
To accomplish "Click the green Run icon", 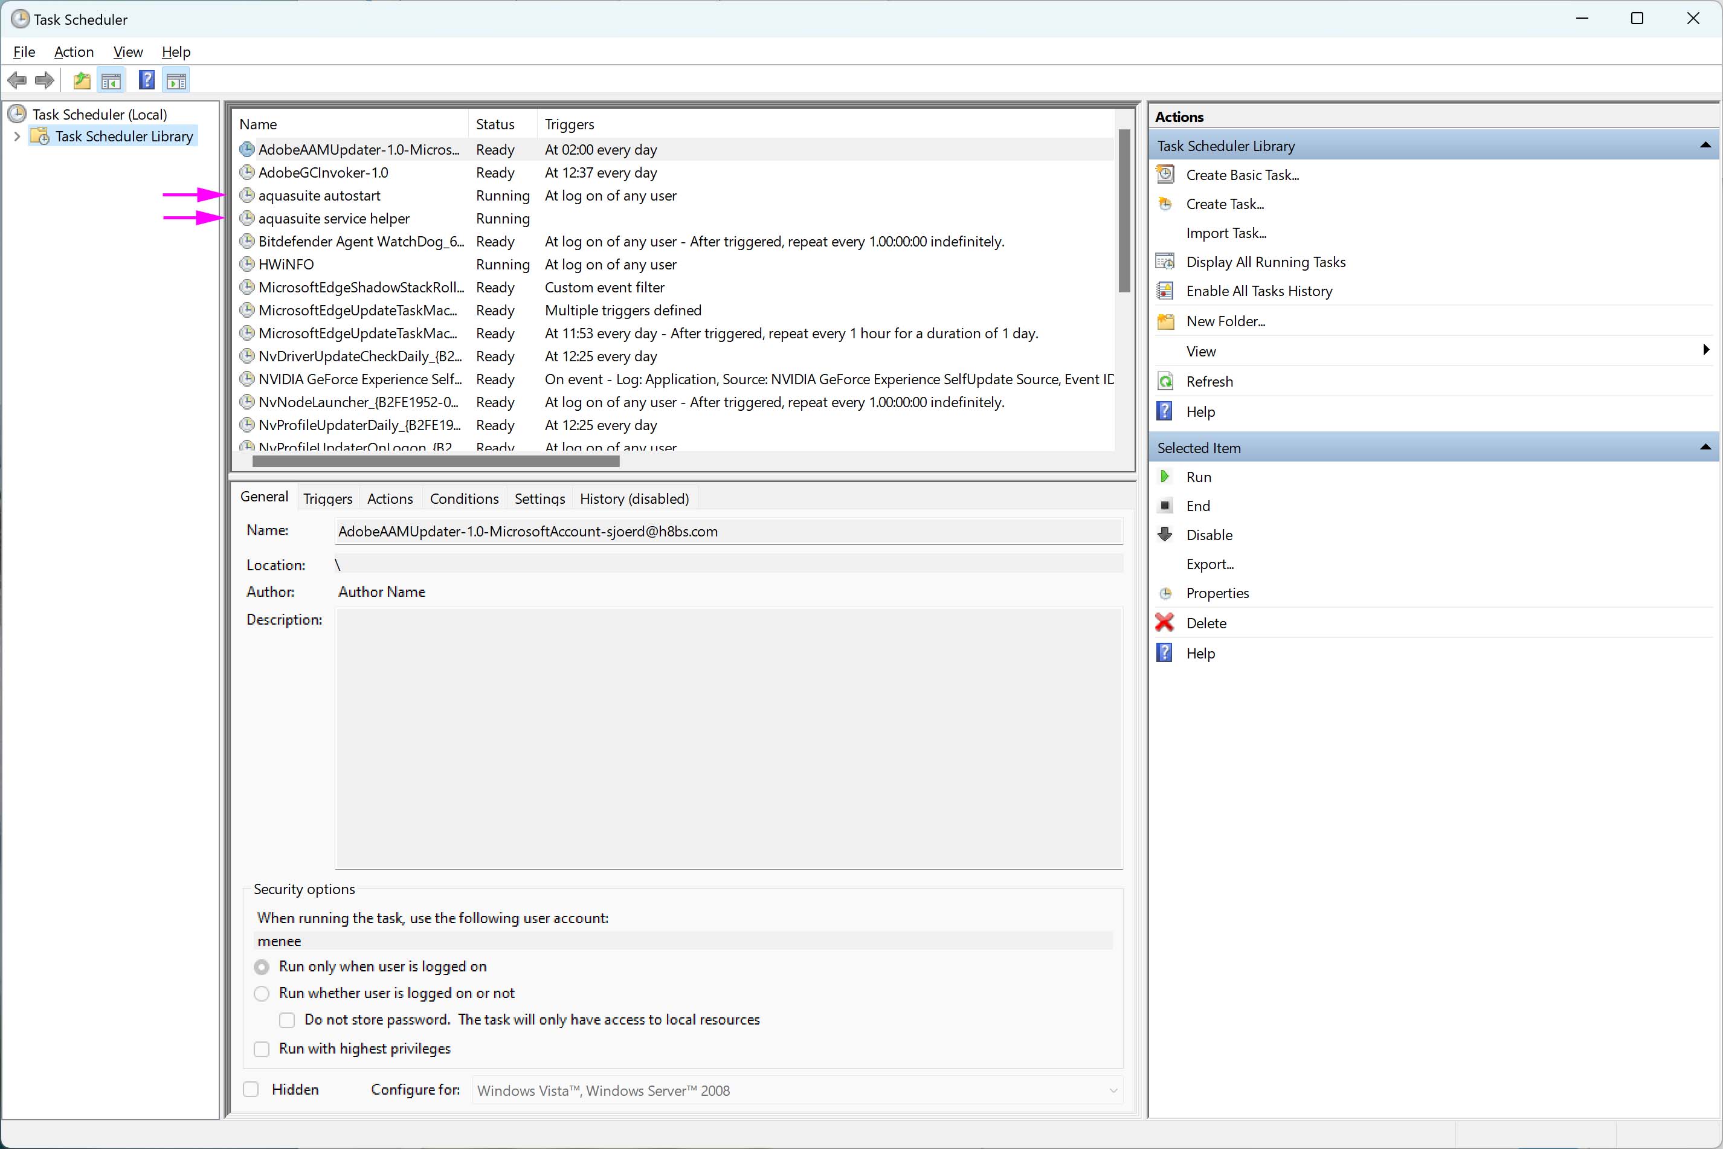I will 1165,477.
